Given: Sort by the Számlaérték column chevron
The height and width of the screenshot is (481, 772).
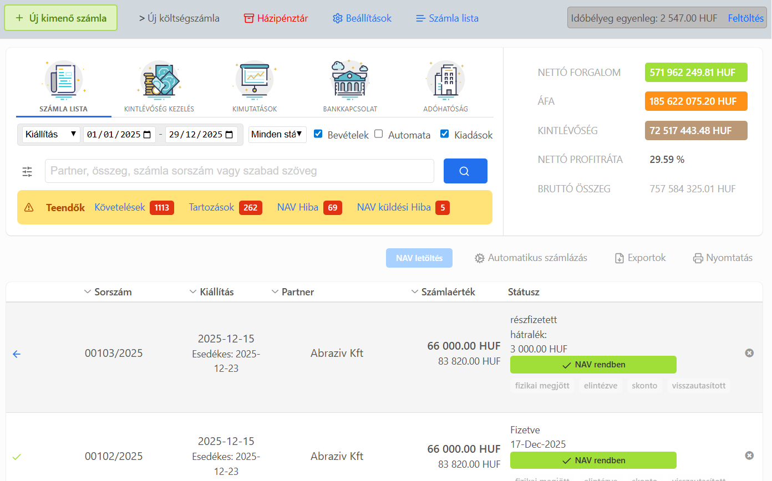Looking at the screenshot, I should pyautogui.click(x=415, y=292).
